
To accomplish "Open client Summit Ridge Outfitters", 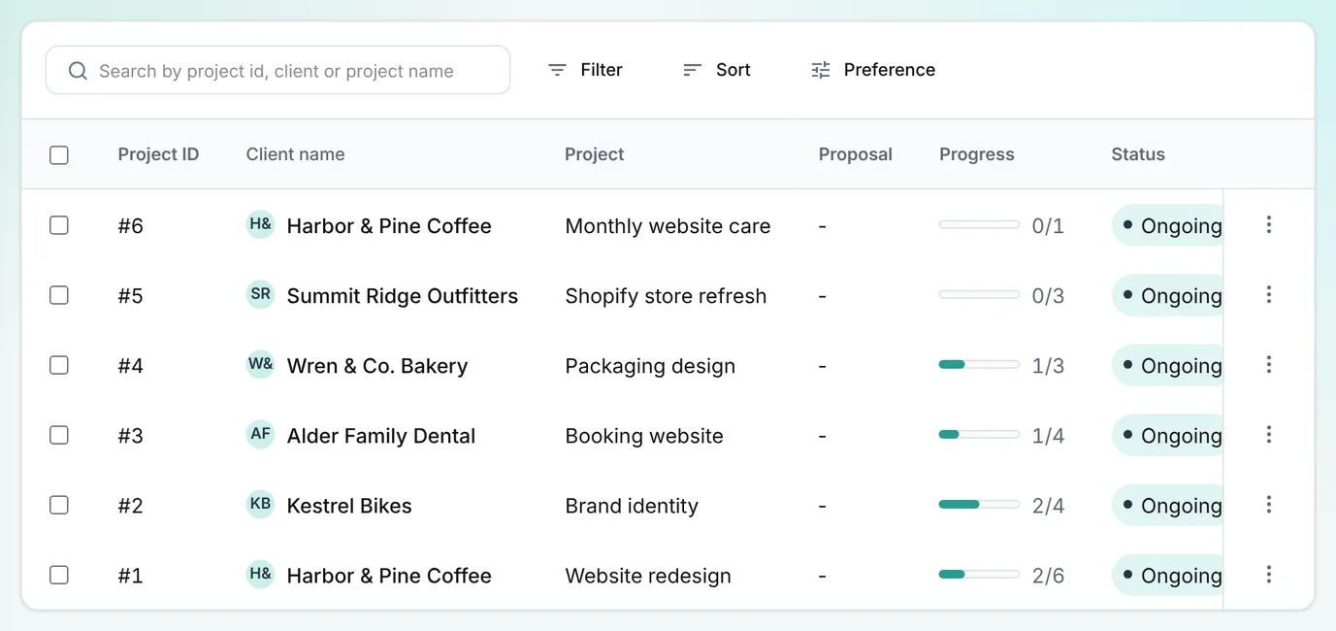I will click(x=403, y=295).
